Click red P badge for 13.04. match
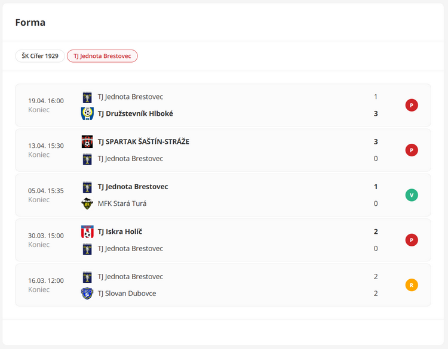The image size is (448, 349). [412, 150]
